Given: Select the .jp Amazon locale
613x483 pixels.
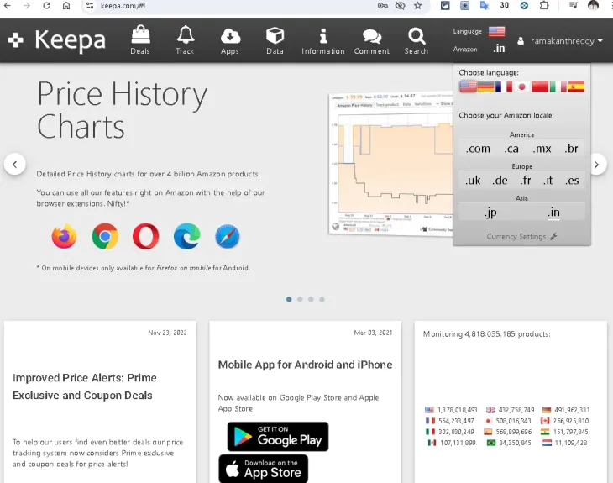Looking at the screenshot, I should click(490, 213).
